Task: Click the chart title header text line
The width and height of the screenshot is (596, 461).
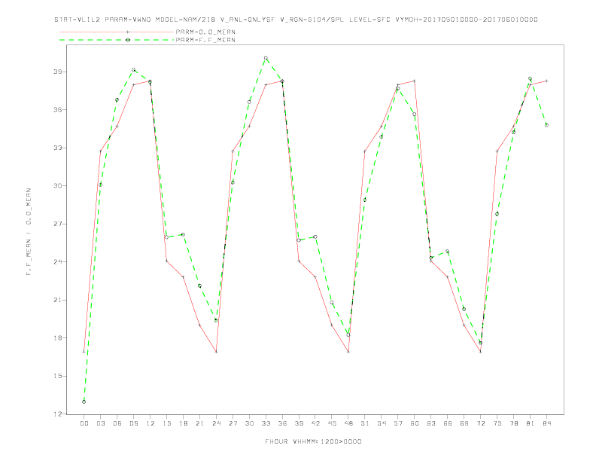Action: click(296, 20)
